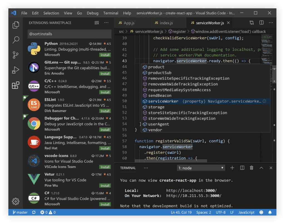Open Extensions panel more actions menu
The height and width of the screenshot is (224, 285).
tap(107, 23)
